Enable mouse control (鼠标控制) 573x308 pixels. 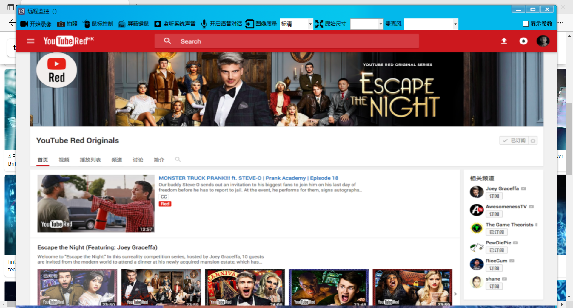tap(86, 24)
